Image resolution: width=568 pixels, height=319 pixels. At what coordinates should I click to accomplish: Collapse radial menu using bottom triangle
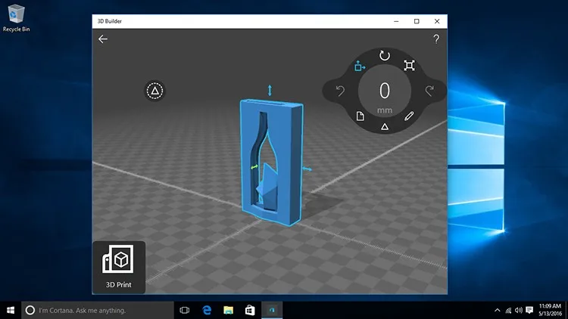pyautogui.click(x=385, y=126)
